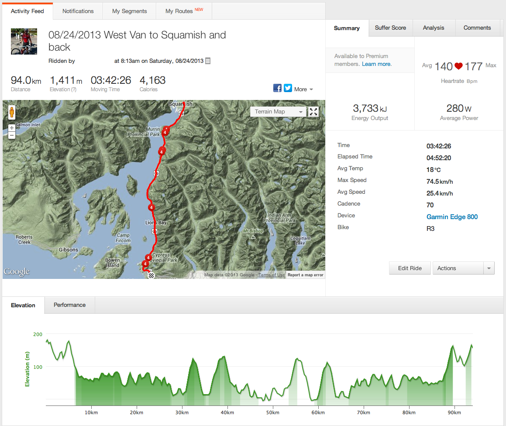Switch to the Performance chart tab
506x426 pixels.
pos(69,305)
